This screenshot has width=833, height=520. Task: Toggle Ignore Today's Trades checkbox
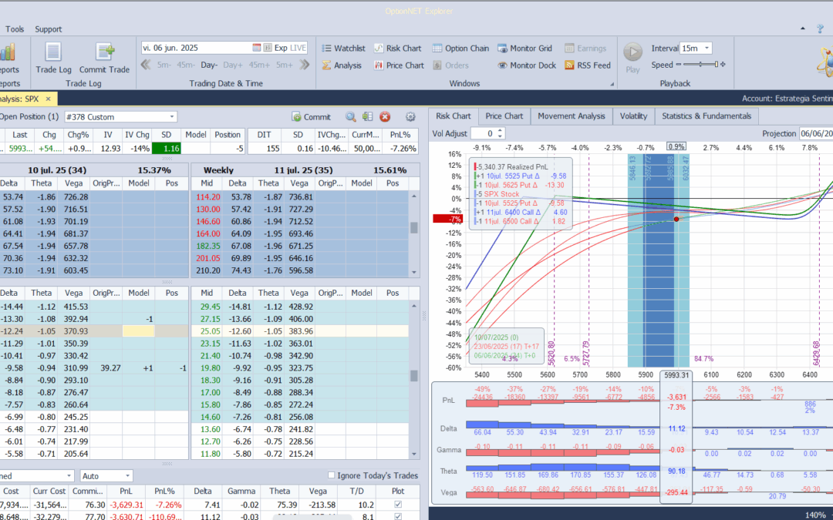pos(332,475)
